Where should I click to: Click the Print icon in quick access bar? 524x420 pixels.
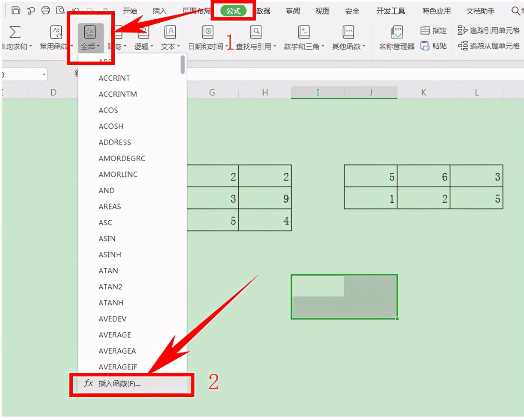[46, 11]
